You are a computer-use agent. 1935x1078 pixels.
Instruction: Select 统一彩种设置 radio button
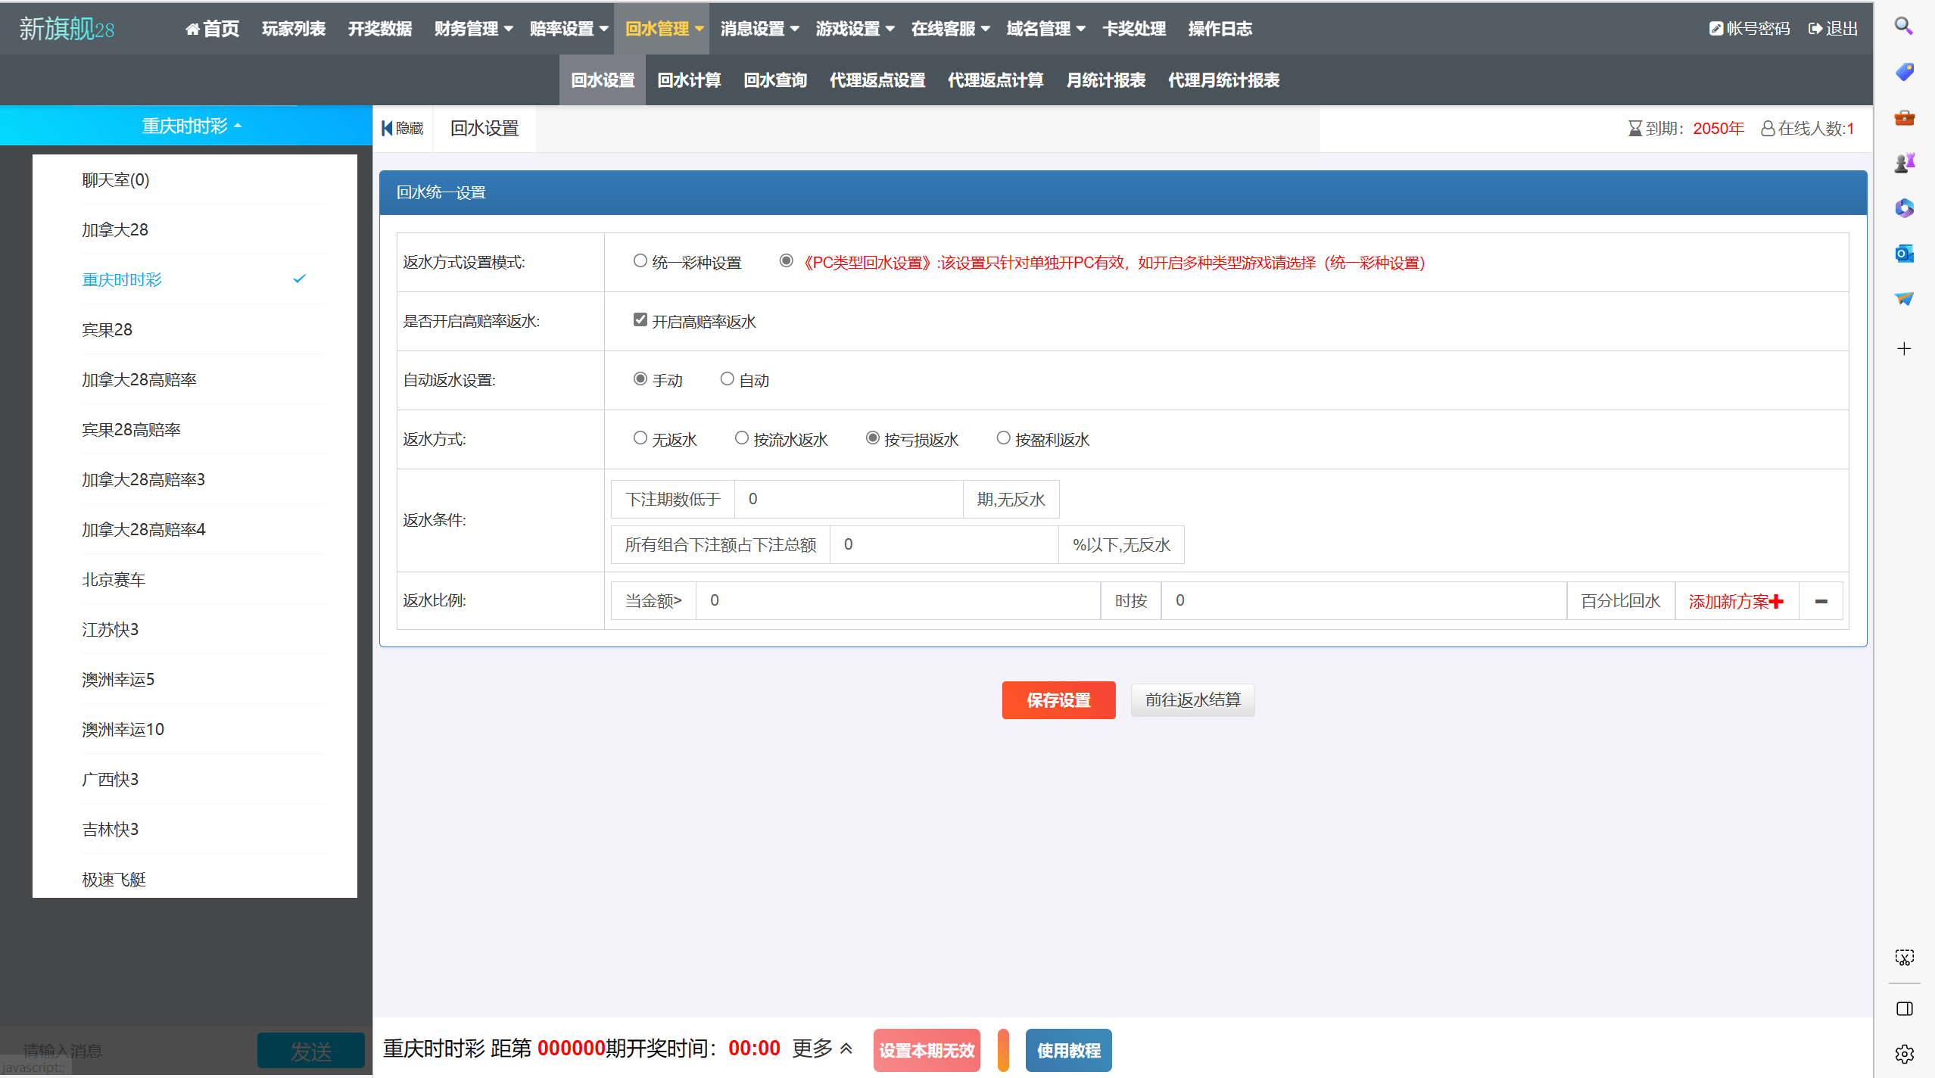click(x=640, y=260)
